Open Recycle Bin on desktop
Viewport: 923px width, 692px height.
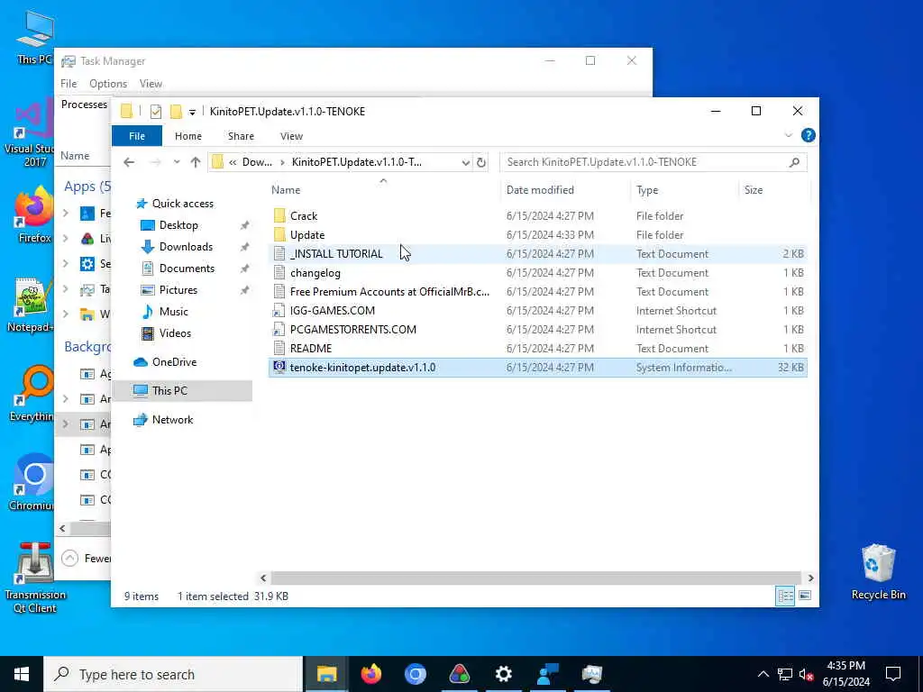(x=878, y=572)
